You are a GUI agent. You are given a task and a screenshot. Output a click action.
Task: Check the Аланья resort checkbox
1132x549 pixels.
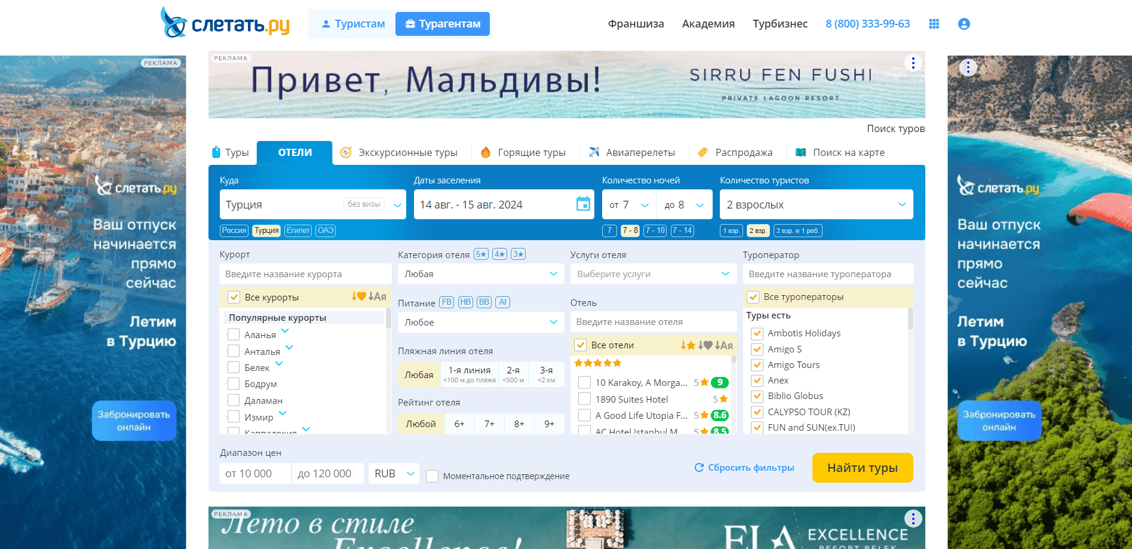[234, 335]
